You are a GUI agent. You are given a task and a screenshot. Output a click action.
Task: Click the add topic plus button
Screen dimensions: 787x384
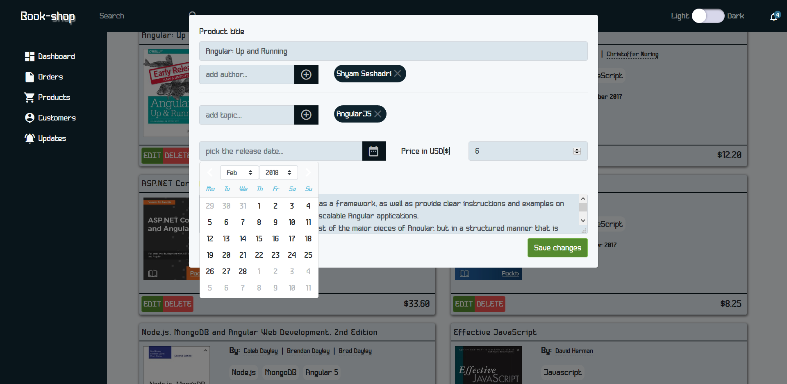pos(306,115)
